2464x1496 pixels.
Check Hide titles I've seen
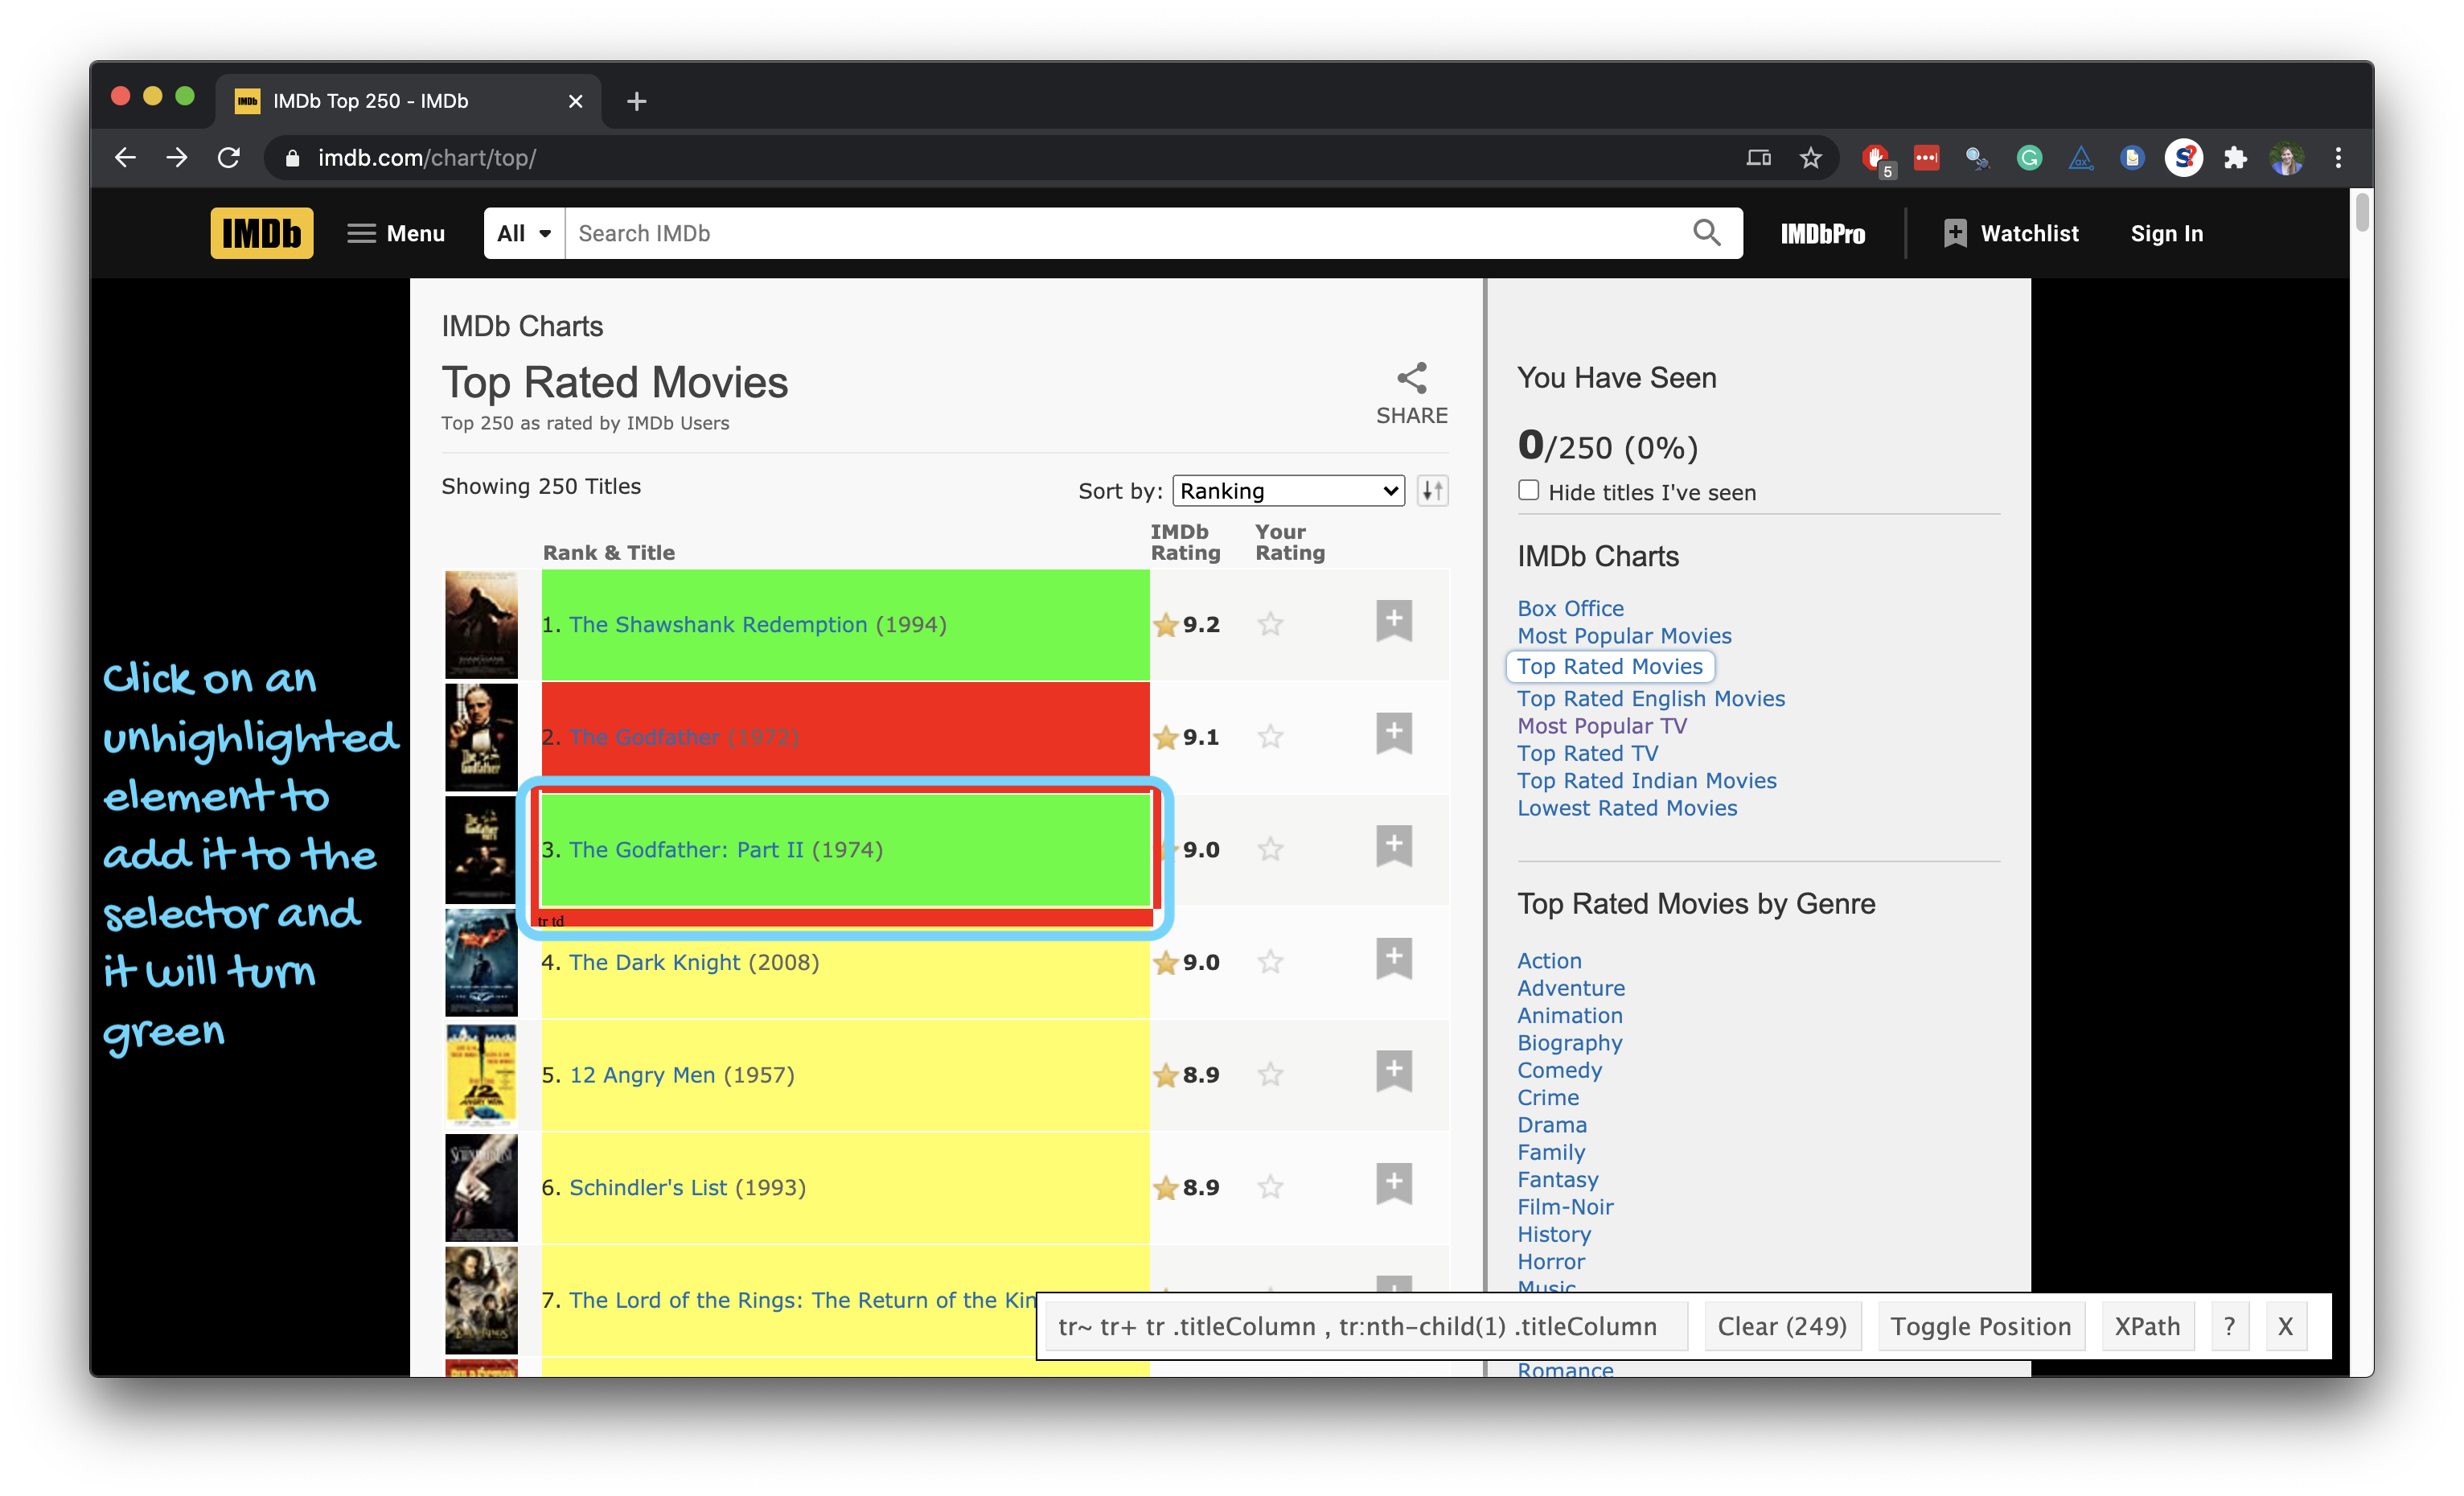click(1528, 490)
